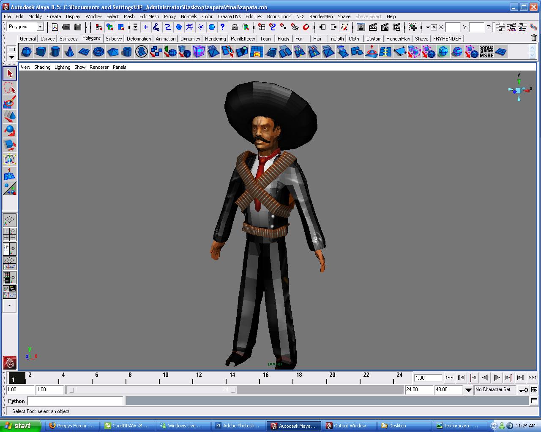Activate the Scale tool
541x432 pixels.
[10, 145]
